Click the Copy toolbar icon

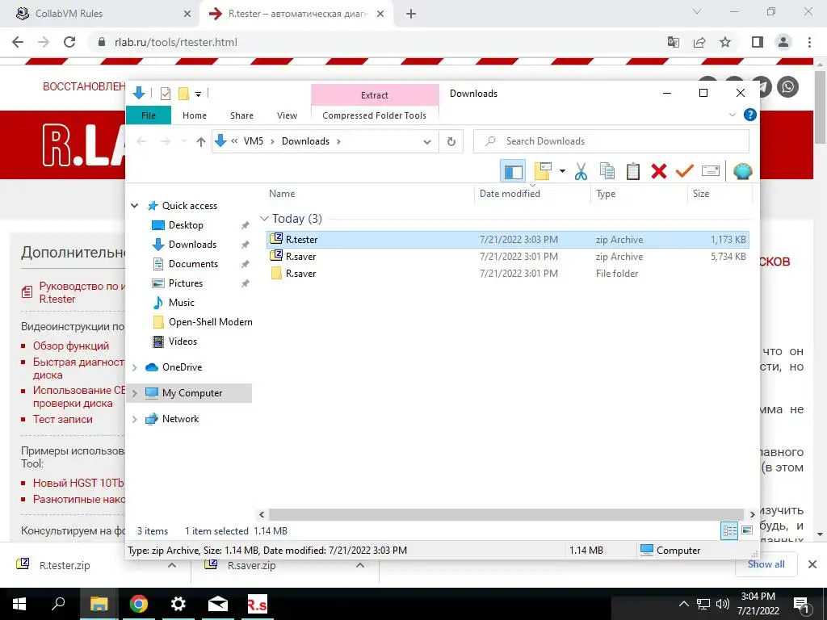point(607,171)
